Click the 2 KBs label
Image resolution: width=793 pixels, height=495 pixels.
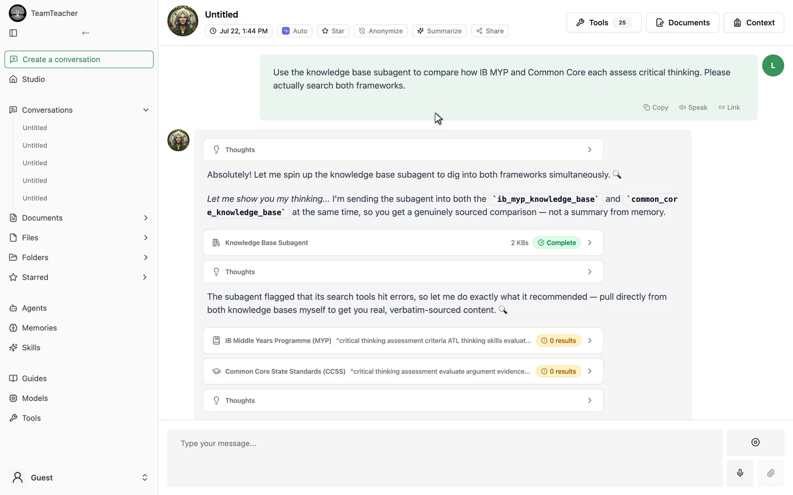pyautogui.click(x=519, y=243)
